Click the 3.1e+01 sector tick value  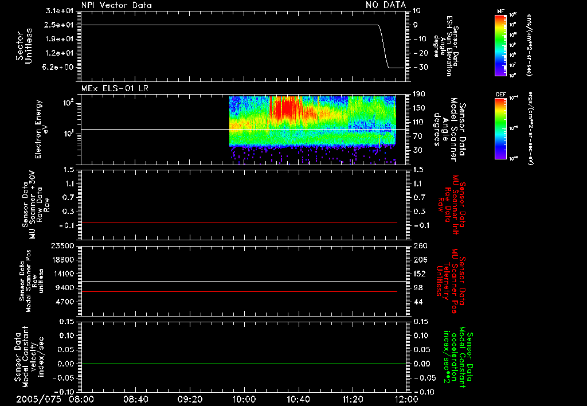60,11
